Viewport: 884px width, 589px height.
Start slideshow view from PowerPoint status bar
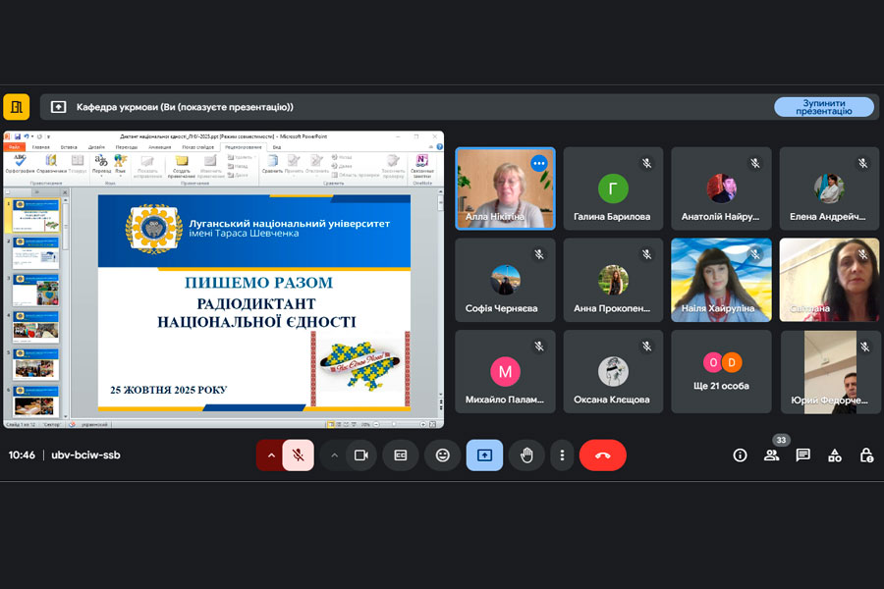coord(354,424)
